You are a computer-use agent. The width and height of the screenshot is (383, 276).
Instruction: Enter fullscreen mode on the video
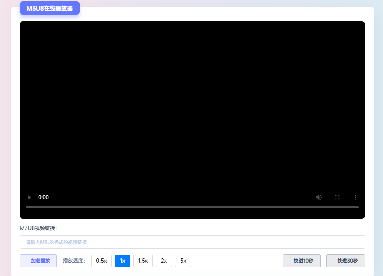(x=337, y=197)
